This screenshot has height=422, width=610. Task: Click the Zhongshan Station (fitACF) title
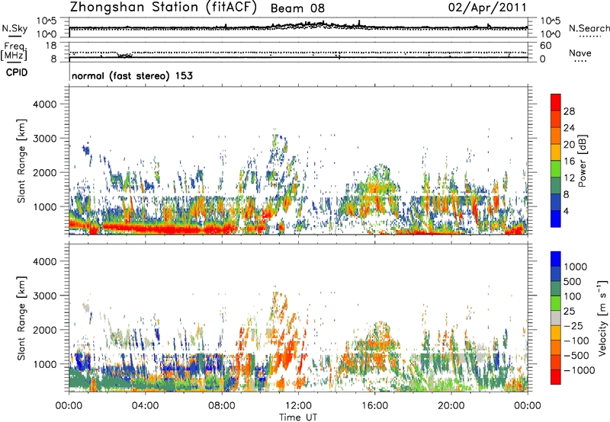[x=163, y=8]
